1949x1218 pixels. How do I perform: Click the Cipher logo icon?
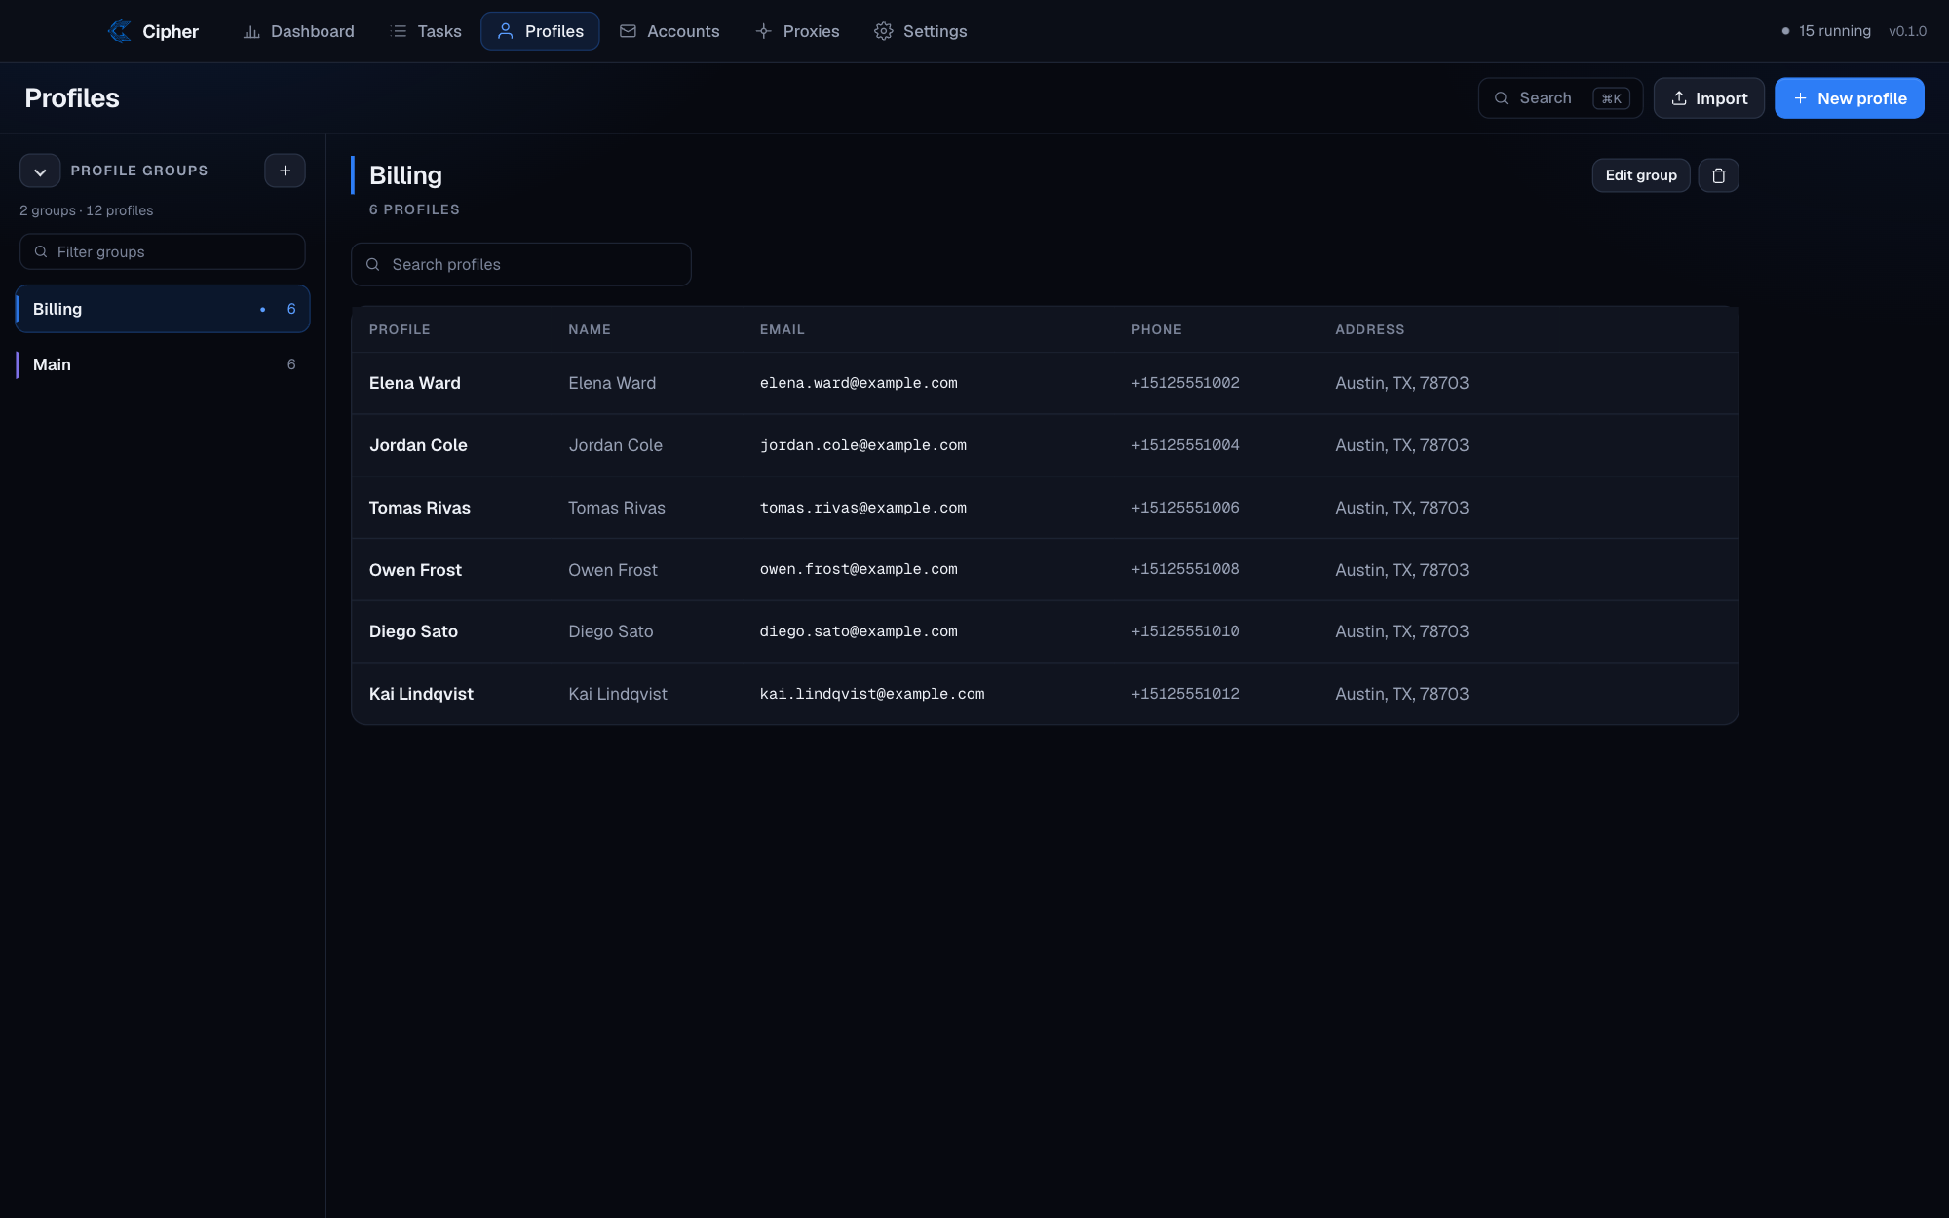click(x=120, y=31)
